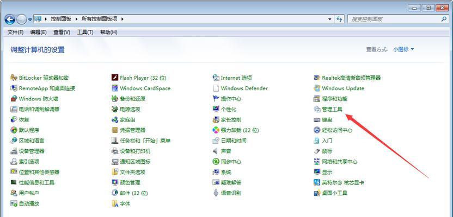Select 控制面板 in the breadcrumb path

click(x=61, y=19)
